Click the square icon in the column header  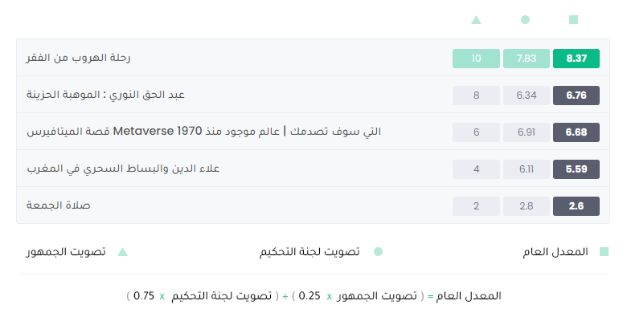[x=573, y=19]
